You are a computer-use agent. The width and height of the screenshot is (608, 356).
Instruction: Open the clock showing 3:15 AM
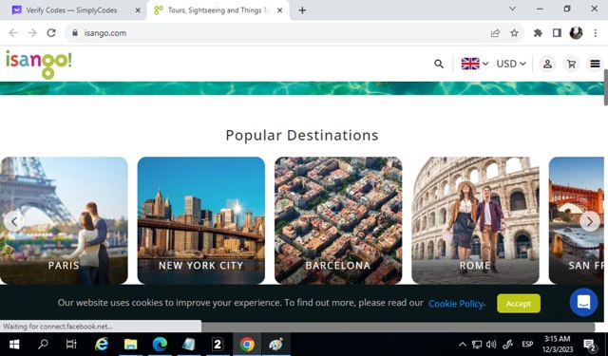pos(558,345)
